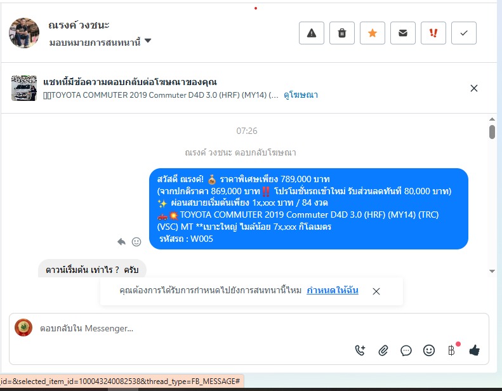The width and height of the screenshot is (502, 391).
Task: Flag conversation as priority with red exclamation
Action: (433, 33)
